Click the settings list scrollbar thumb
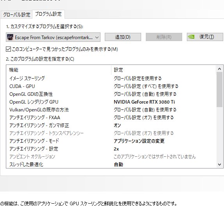Screen dimensions: 224x224 point(220,90)
